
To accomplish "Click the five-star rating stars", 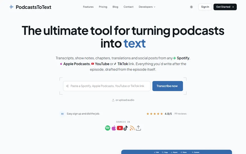I will click(x=155, y=114).
